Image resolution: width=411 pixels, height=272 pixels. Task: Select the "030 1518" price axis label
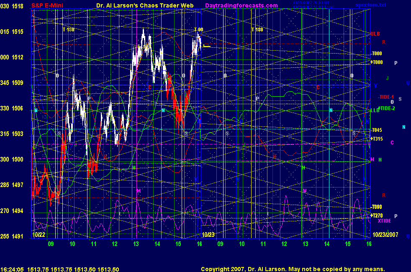pyautogui.click(x=12, y=6)
